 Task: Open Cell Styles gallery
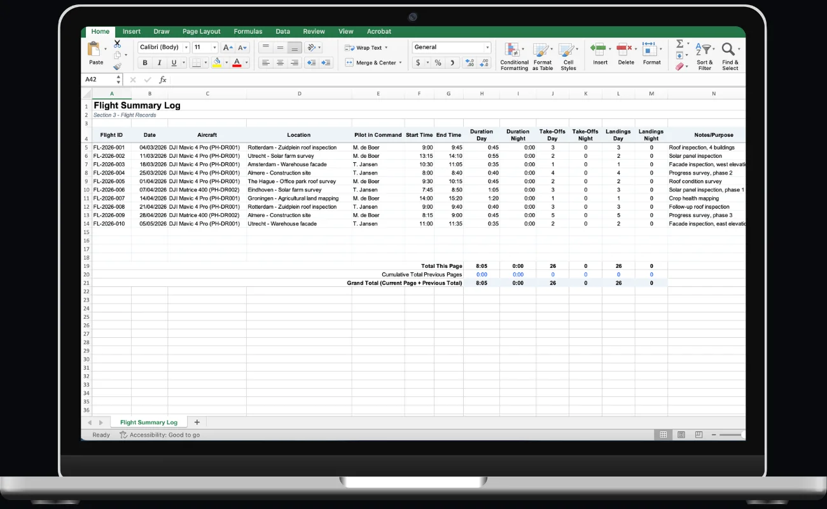point(568,56)
